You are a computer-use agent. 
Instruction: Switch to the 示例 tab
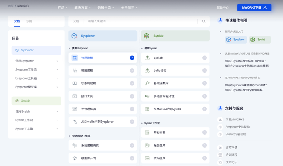(29, 21)
